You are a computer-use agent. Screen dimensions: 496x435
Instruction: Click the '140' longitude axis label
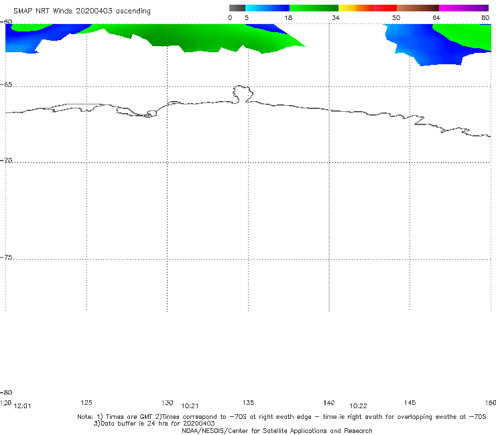(329, 402)
